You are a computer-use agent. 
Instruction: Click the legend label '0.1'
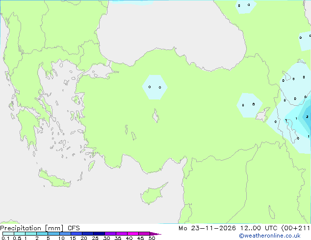point(5,238)
